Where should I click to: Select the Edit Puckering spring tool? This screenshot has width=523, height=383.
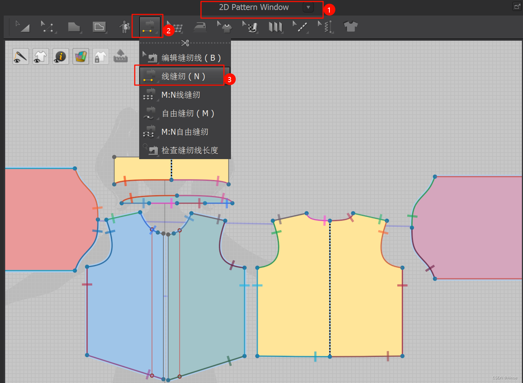326,27
